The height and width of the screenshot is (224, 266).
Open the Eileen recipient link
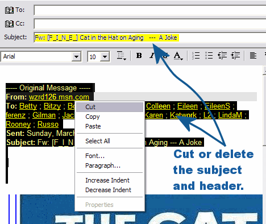click(188, 106)
